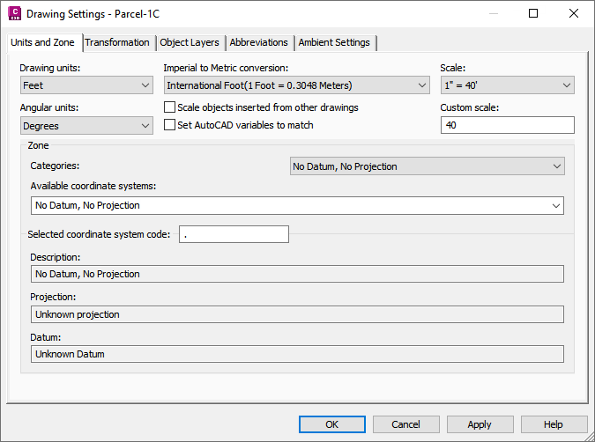The width and height of the screenshot is (595, 442).
Task: Check Set AutoCAD variables to match
Action: (171, 125)
